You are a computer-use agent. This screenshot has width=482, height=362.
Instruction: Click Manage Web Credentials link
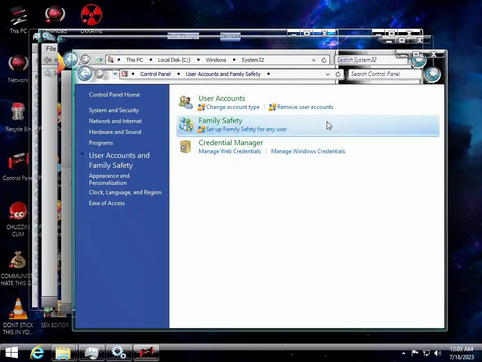pos(230,151)
